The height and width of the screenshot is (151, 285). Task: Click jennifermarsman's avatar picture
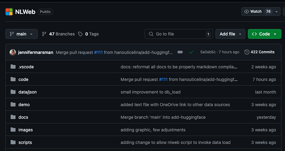coord(13,52)
